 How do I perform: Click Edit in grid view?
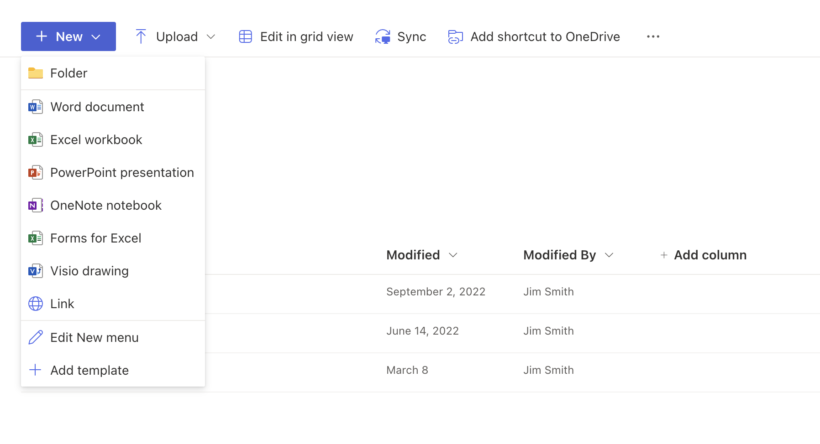coord(296,36)
